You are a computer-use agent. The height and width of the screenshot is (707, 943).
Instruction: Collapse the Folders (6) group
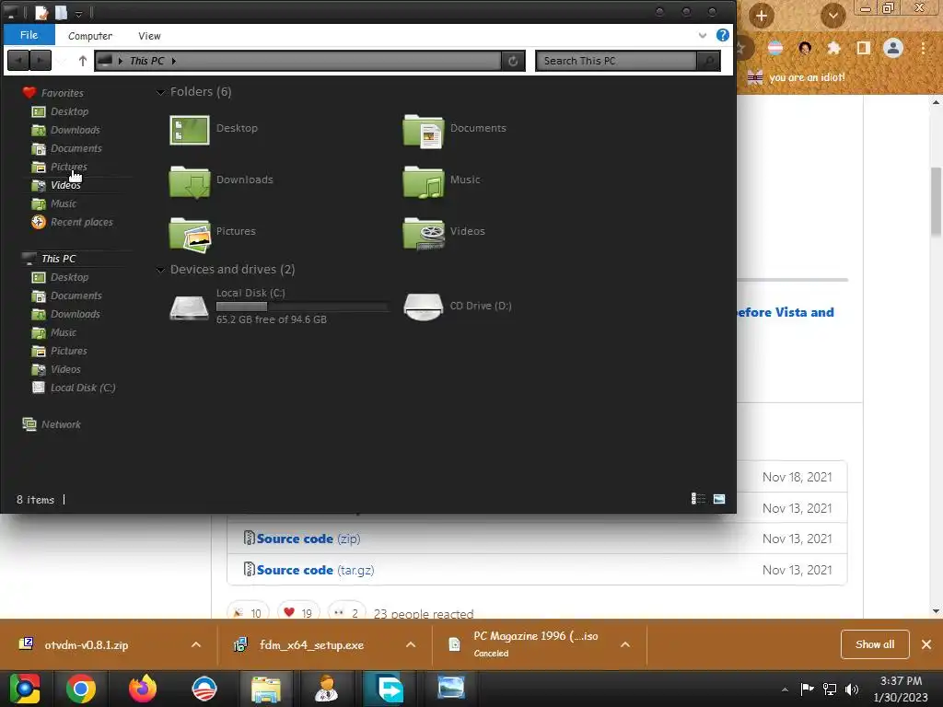click(160, 92)
